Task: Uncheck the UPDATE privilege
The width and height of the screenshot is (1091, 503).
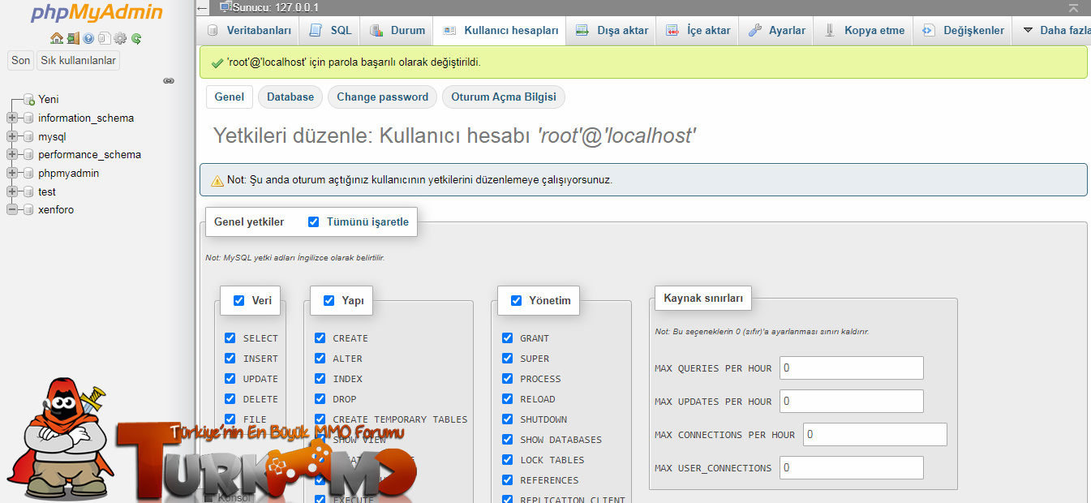Action: [x=230, y=379]
